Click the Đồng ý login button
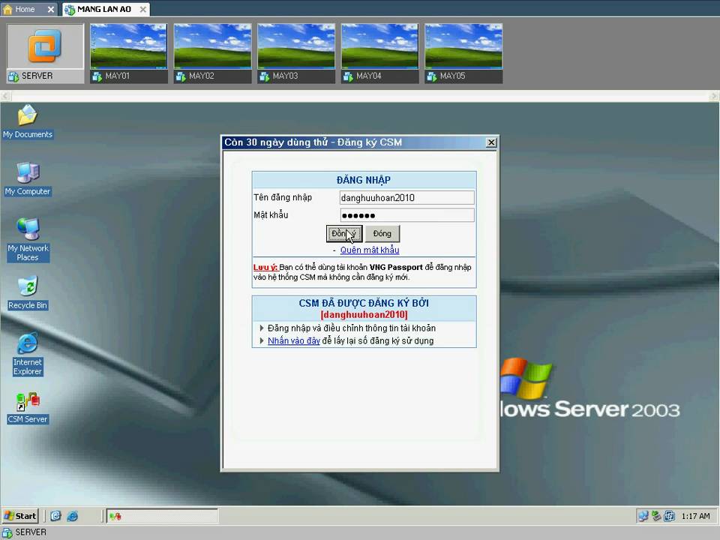Viewport: 720px width, 540px height. tap(344, 234)
